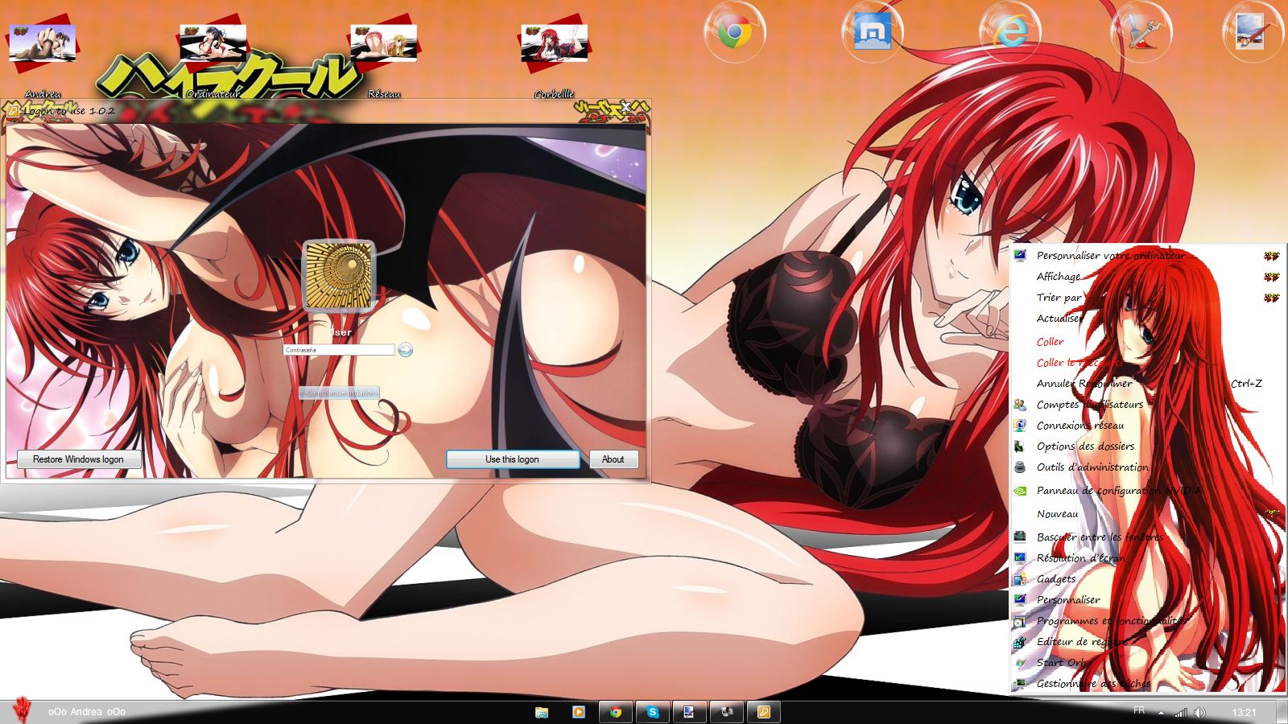
Task: Open Windows Explorer from the taskbar
Action: (x=542, y=712)
